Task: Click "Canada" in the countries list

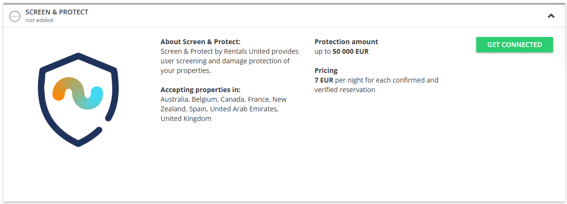Action: pos(232,99)
